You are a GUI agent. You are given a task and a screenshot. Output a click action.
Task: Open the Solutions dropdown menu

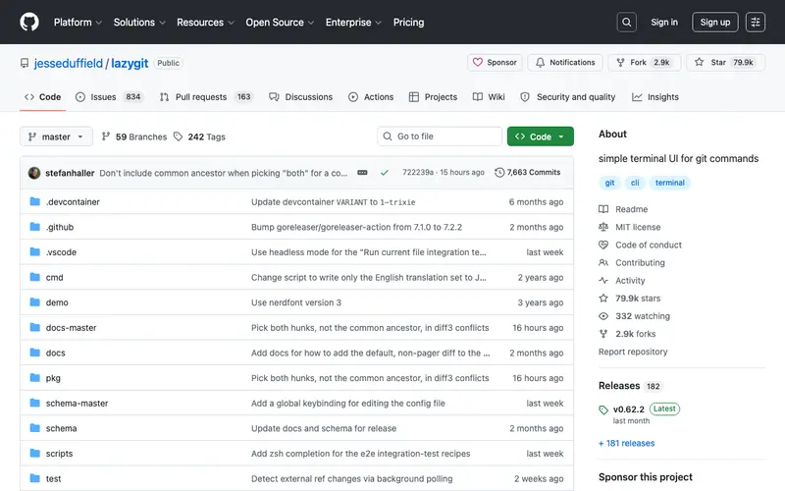click(139, 22)
